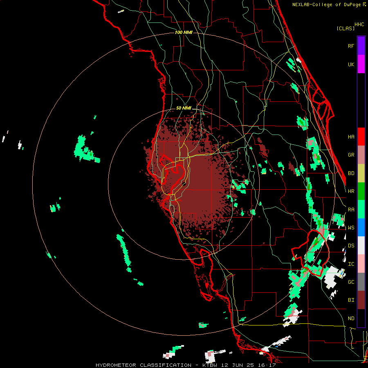368x368 pixels.
Task: Click the HHC product label
Action: coord(359,25)
